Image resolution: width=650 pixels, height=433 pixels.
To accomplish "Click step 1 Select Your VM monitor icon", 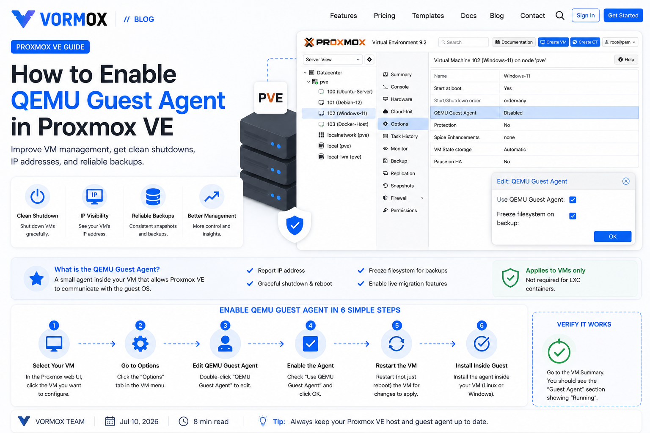I will tap(54, 343).
